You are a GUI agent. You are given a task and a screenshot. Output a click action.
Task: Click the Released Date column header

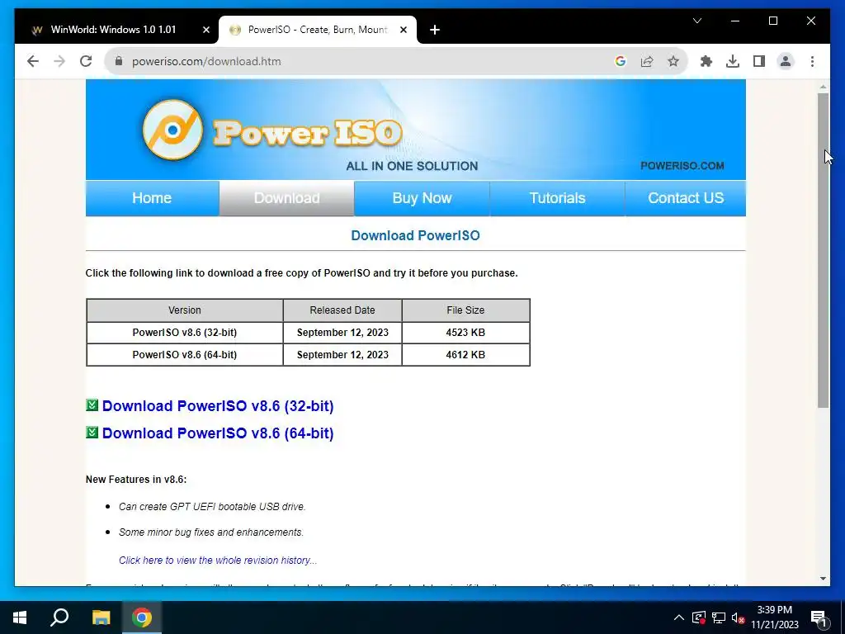pos(342,310)
